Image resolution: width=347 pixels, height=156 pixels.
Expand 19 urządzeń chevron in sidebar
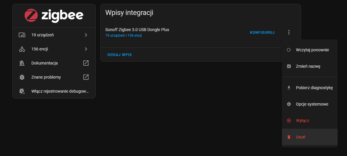tap(86, 35)
